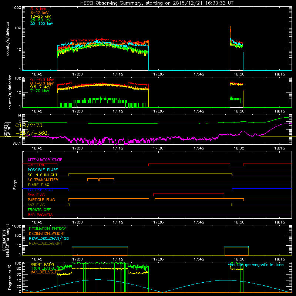Select the ATTENUATOR_STATE flag label

45,160
